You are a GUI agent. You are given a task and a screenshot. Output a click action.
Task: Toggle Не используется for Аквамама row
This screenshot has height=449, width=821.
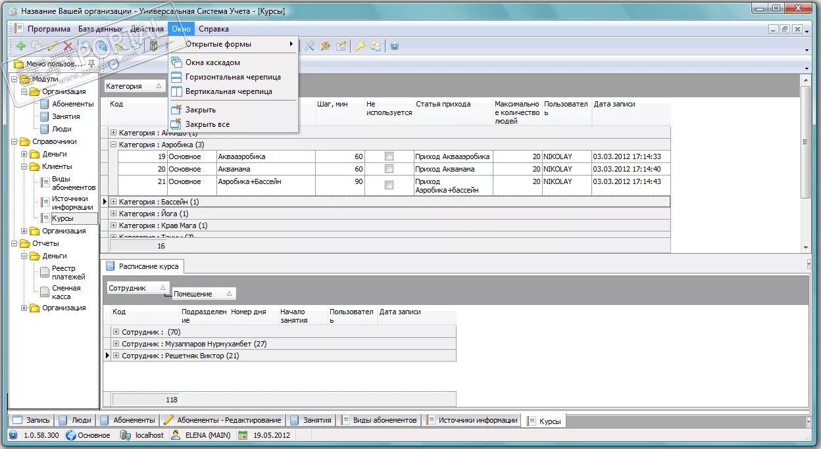coord(389,169)
